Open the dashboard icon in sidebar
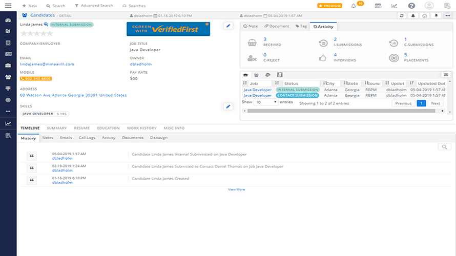 pos(8,20)
